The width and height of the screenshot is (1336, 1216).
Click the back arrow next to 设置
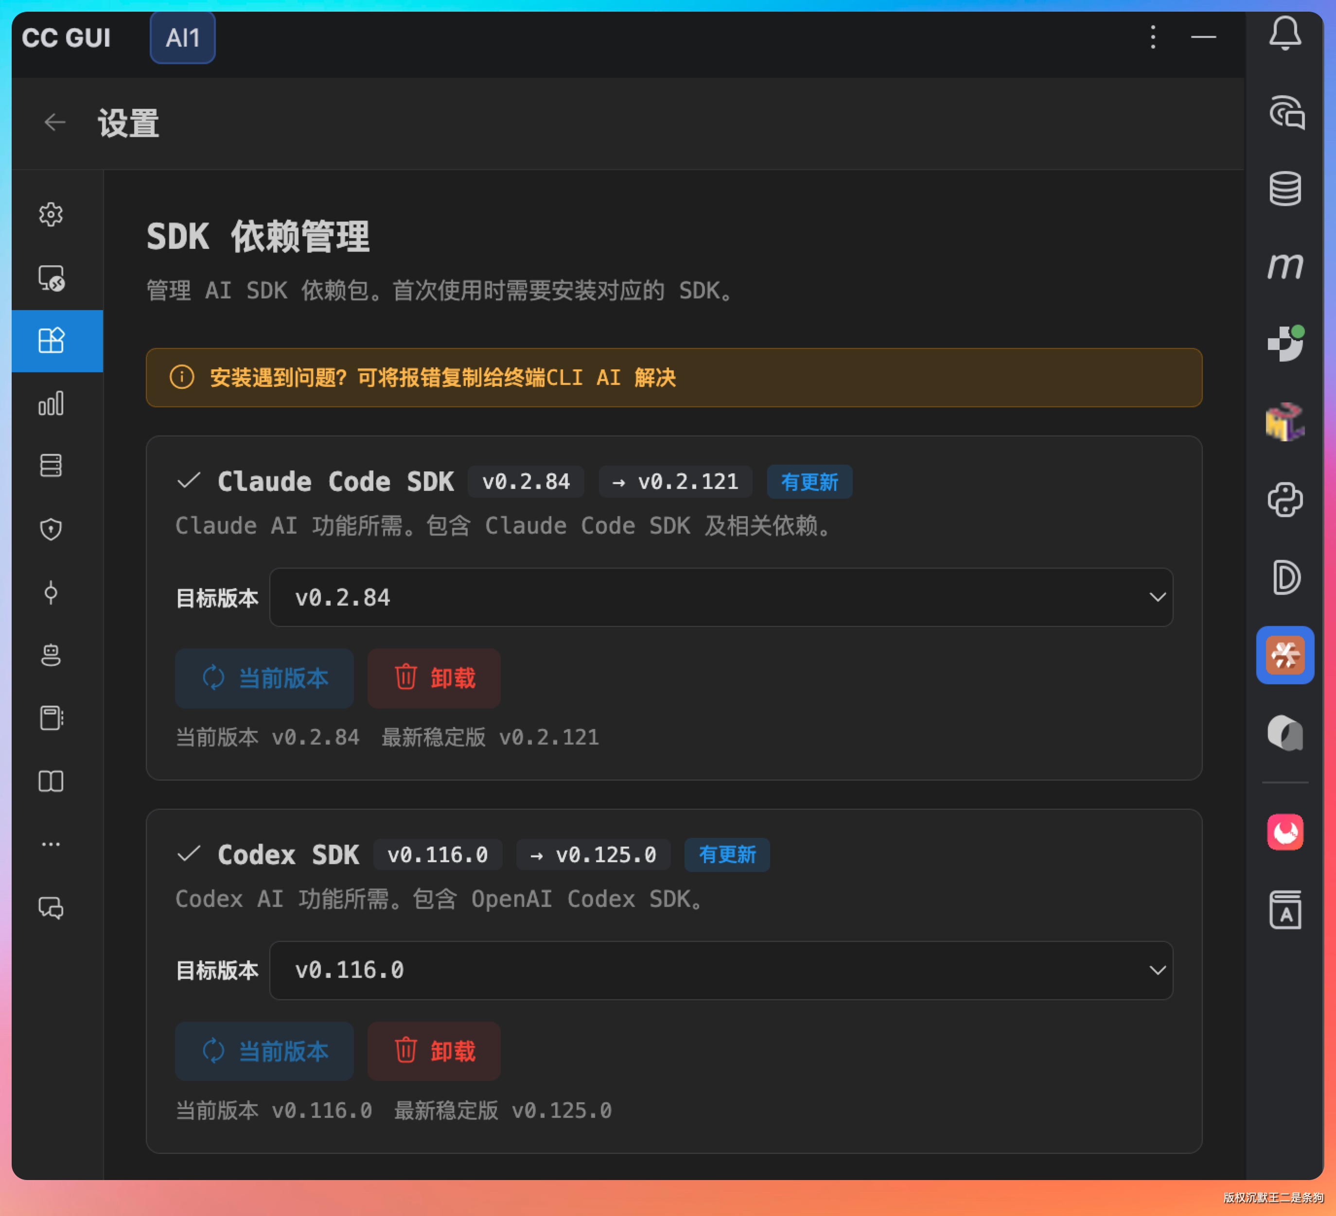tap(55, 122)
